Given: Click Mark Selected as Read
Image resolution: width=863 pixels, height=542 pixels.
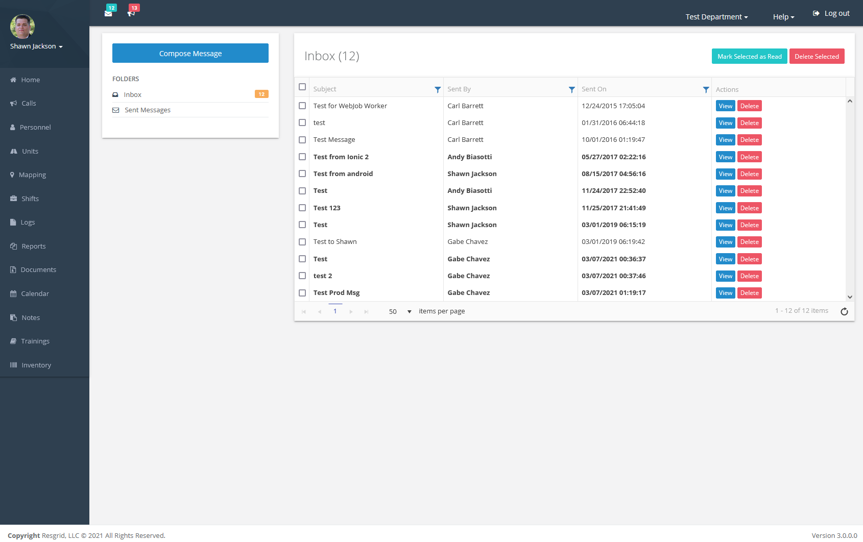Looking at the screenshot, I should point(749,56).
